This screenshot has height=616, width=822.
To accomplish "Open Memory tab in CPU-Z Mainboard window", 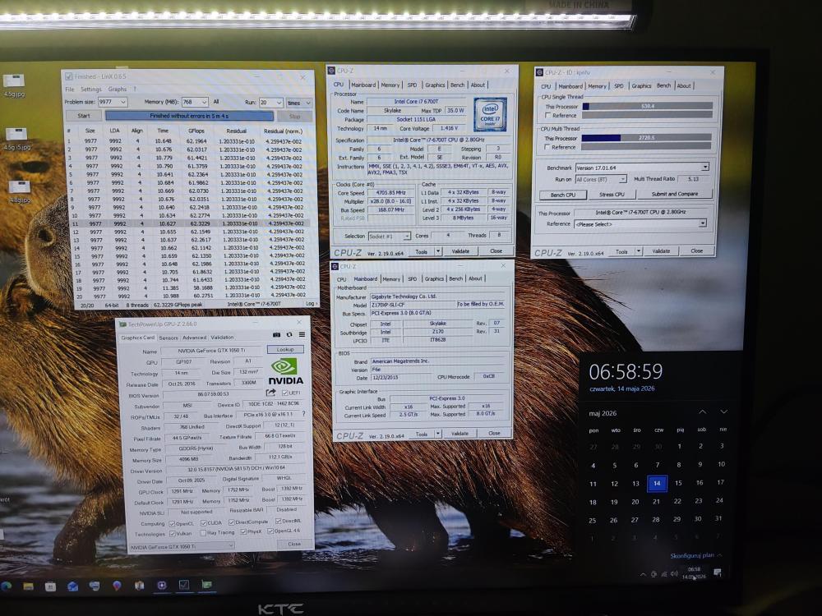I will tap(391, 278).
